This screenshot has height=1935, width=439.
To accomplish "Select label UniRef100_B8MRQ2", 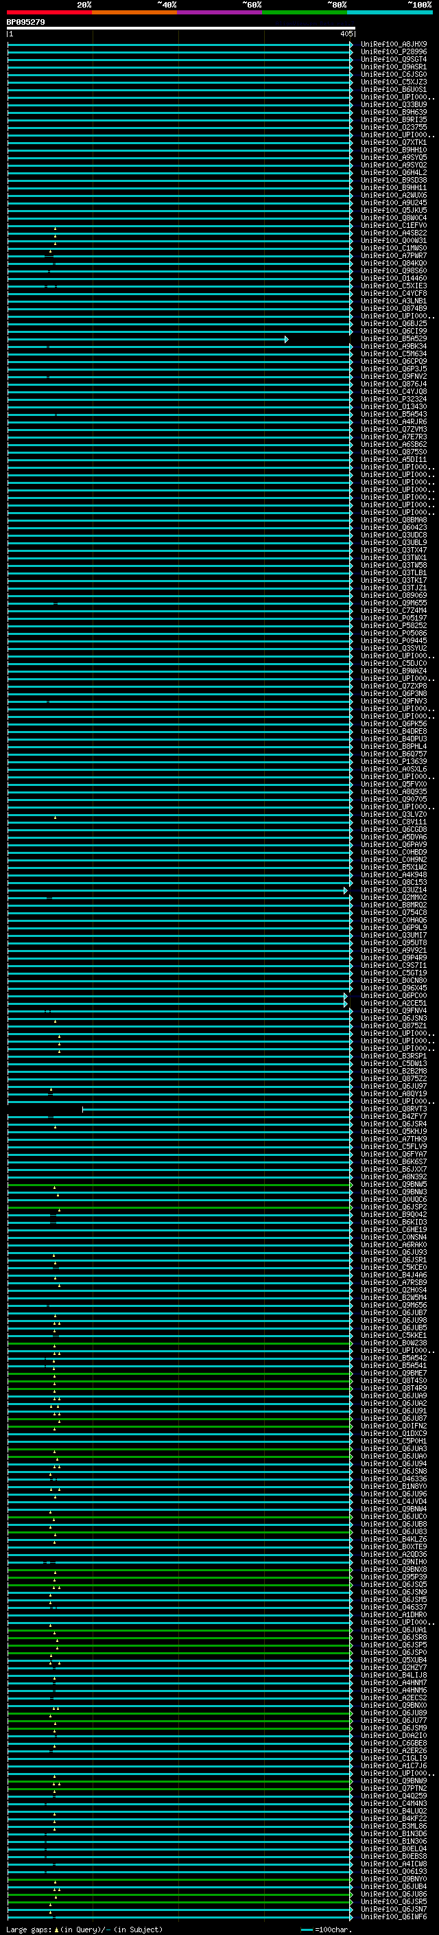I will pyautogui.click(x=394, y=905).
